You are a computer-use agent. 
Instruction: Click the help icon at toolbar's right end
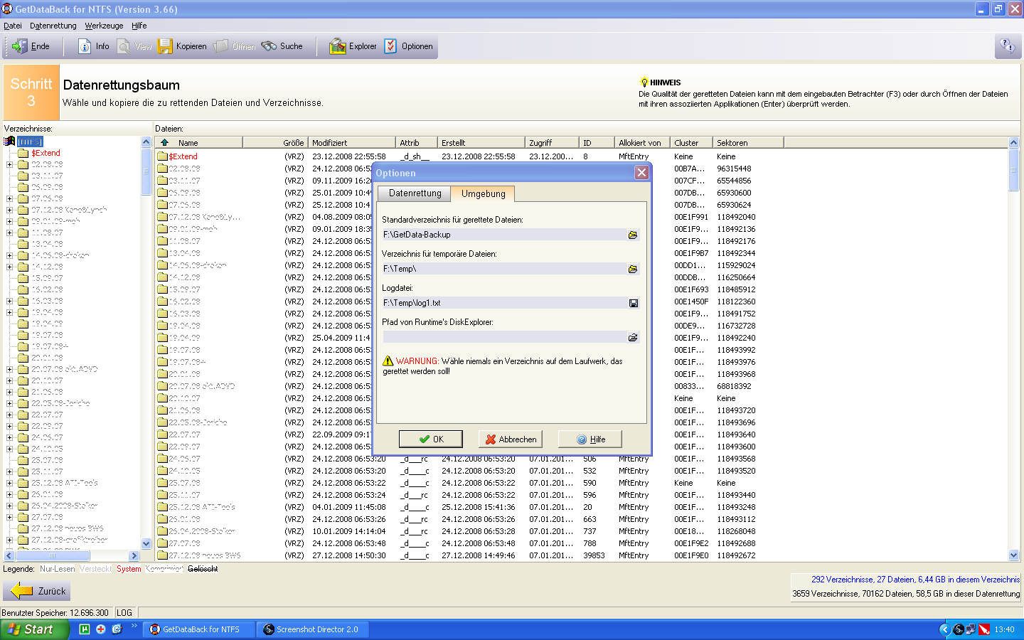pyautogui.click(x=1008, y=46)
